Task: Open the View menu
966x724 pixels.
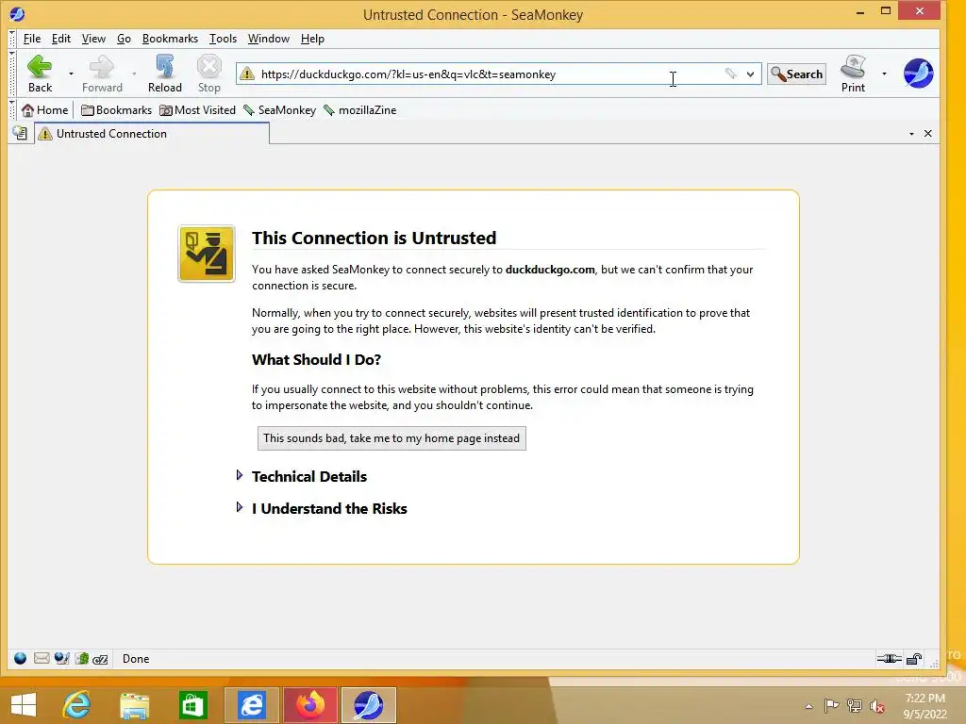Action: (x=93, y=39)
